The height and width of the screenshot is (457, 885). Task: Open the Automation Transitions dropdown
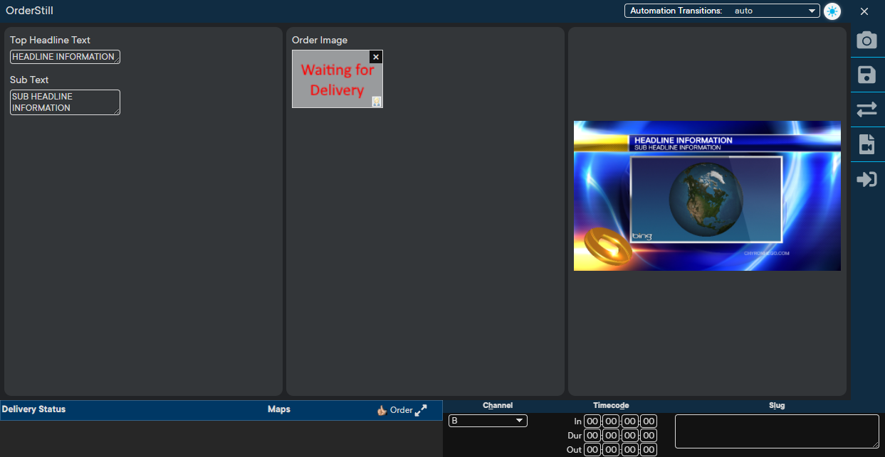[722, 11]
